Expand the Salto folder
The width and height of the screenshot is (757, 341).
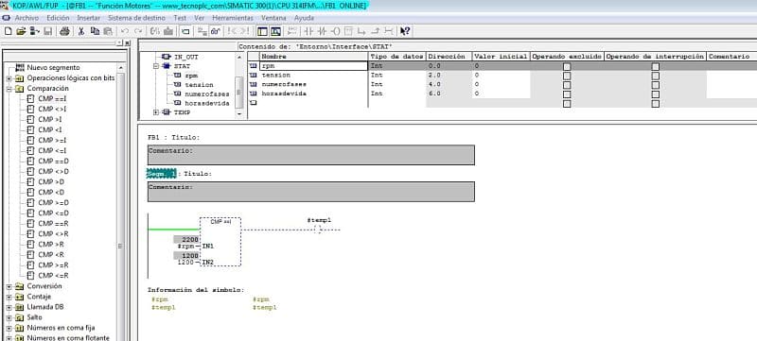click(9, 317)
